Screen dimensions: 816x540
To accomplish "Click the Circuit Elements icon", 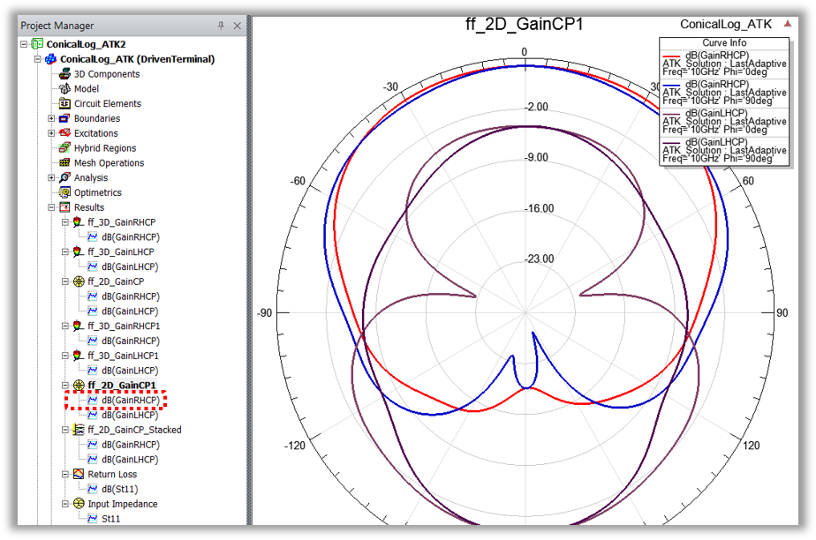I will [x=64, y=103].
